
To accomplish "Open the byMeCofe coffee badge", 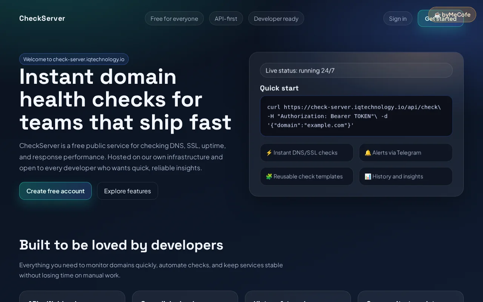I will (452, 14).
